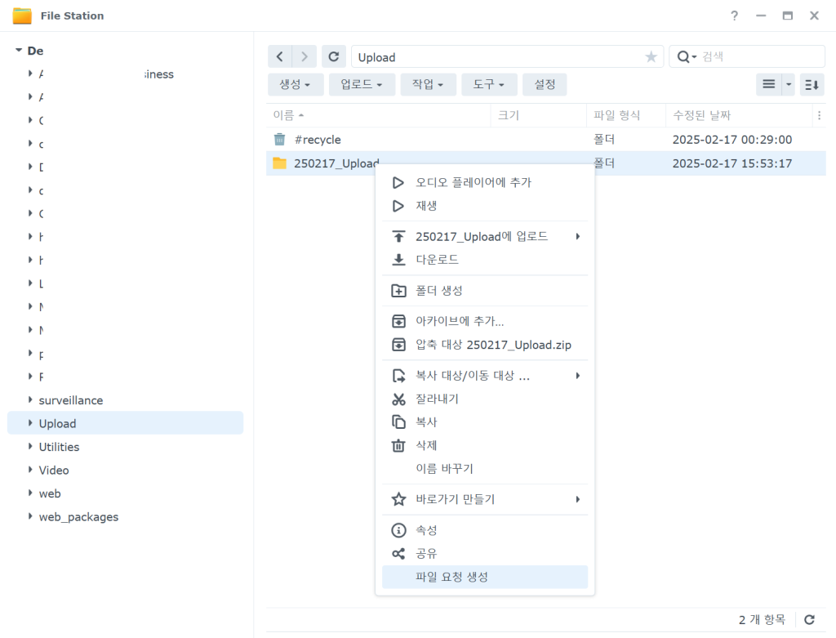Refresh the folder using the toolbar reload icon

point(334,56)
